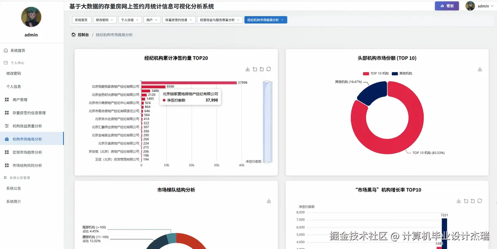Screen dimensions: 497x249
Task: Reset zoom on the 经纪机构累计净签约量 chart
Action: 261,69
